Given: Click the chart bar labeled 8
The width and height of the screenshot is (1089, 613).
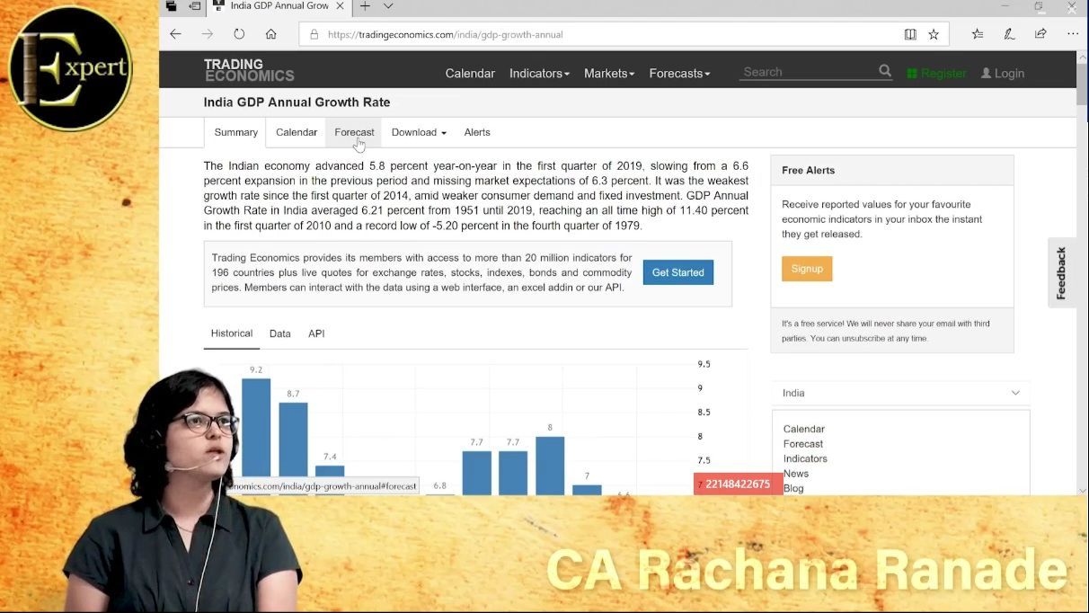Looking at the screenshot, I should point(550,466).
